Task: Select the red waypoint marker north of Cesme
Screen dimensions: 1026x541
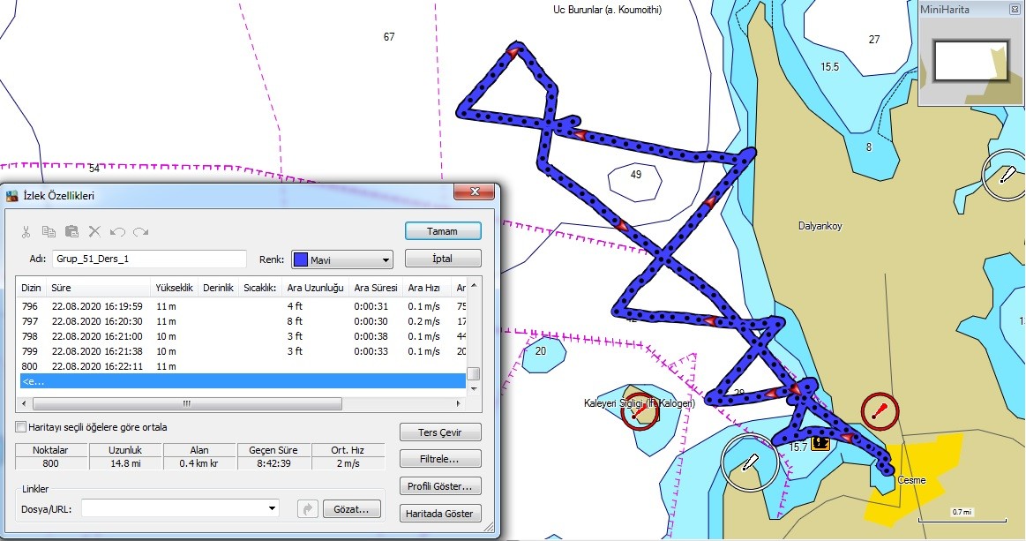Action: [880, 411]
